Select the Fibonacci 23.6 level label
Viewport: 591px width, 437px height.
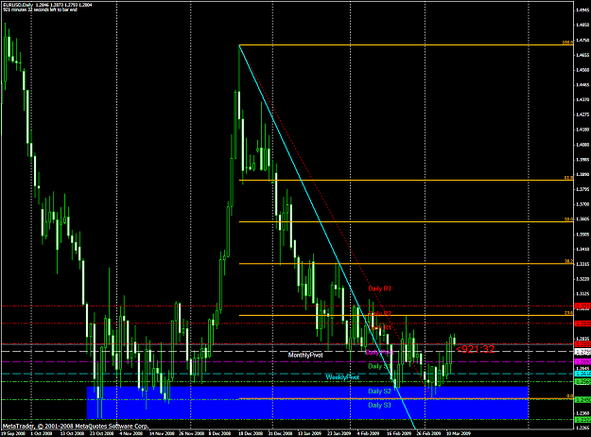(x=568, y=313)
